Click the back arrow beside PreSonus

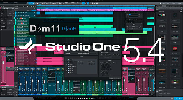click(x=157, y=12)
